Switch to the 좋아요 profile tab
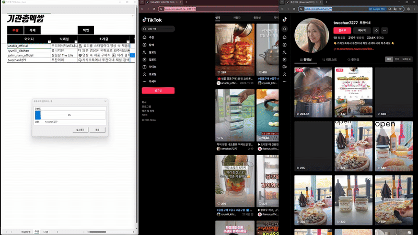 point(353,60)
